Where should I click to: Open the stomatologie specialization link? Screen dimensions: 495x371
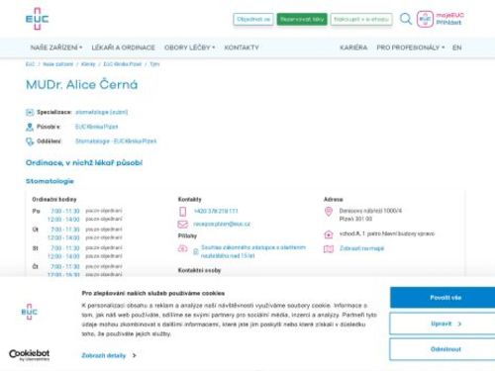(x=102, y=112)
